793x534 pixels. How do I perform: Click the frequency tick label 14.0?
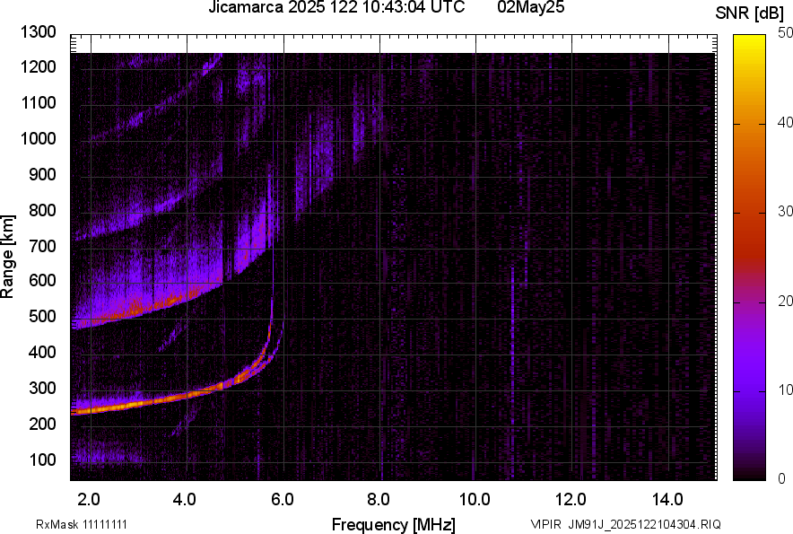coord(667,500)
